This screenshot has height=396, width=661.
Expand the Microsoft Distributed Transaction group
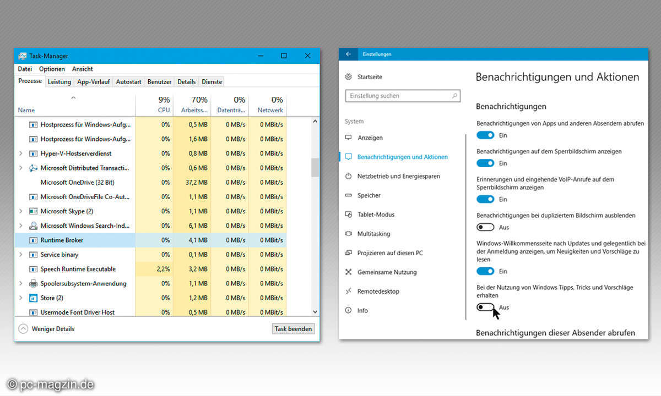21,168
